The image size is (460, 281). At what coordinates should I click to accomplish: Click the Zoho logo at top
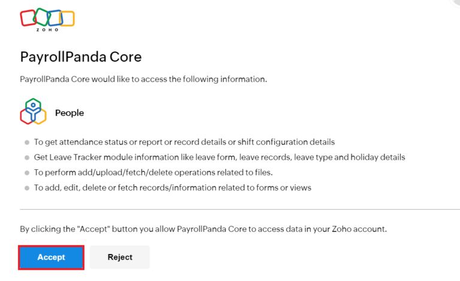click(47, 20)
